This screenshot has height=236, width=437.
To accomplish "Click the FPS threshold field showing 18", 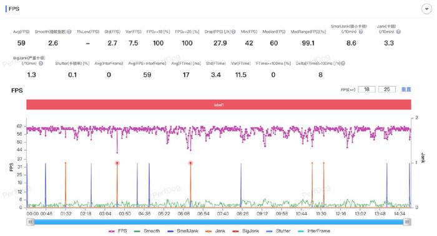I will pyautogui.click(x=366, y=89).
